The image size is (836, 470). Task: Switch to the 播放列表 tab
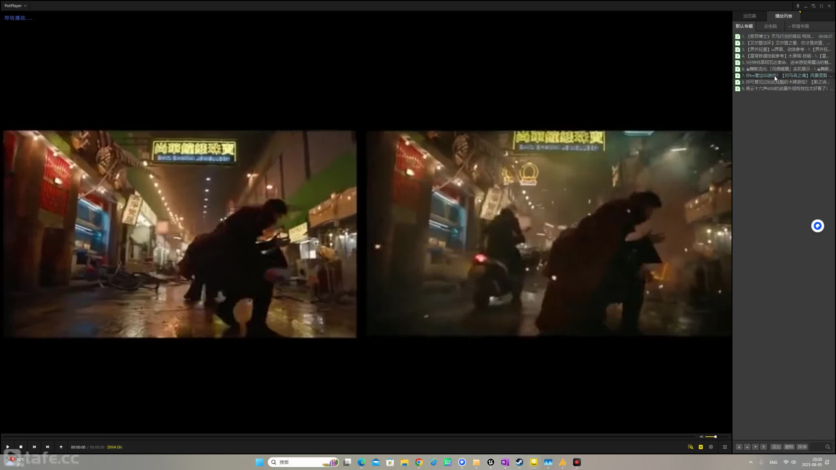coord(784,16)
